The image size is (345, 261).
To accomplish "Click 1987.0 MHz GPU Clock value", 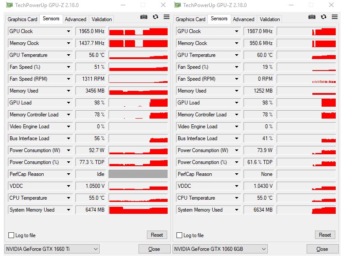I will (x=259, y=31).
